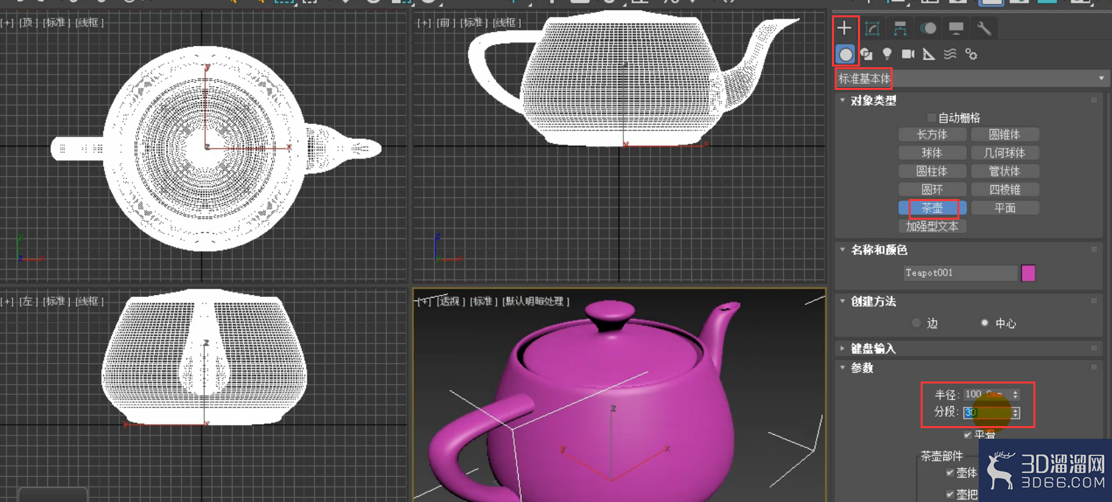Click the 四棱锥 pyramid button
The height and width of the screenshot is (502, 1112).
tap(1005, 190)
